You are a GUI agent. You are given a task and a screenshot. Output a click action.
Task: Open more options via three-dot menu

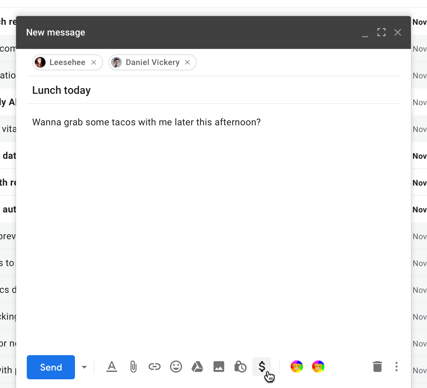click(396, 367)
